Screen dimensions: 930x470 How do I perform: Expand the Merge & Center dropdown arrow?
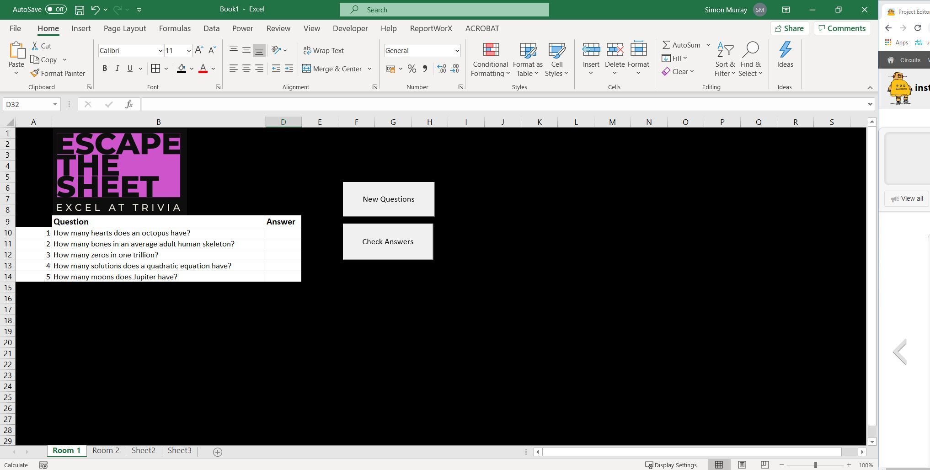369,69
